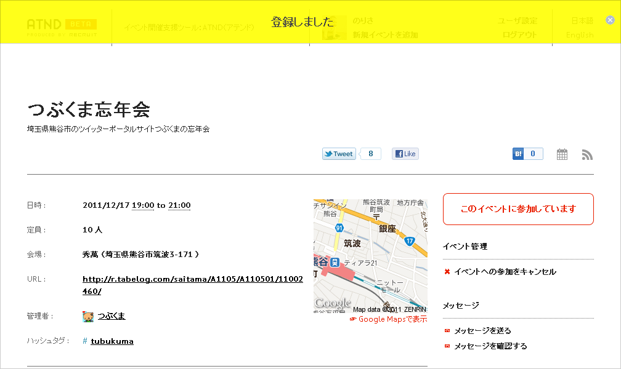
Task: Click red X cancel participation icon
Action: [447, 272]
